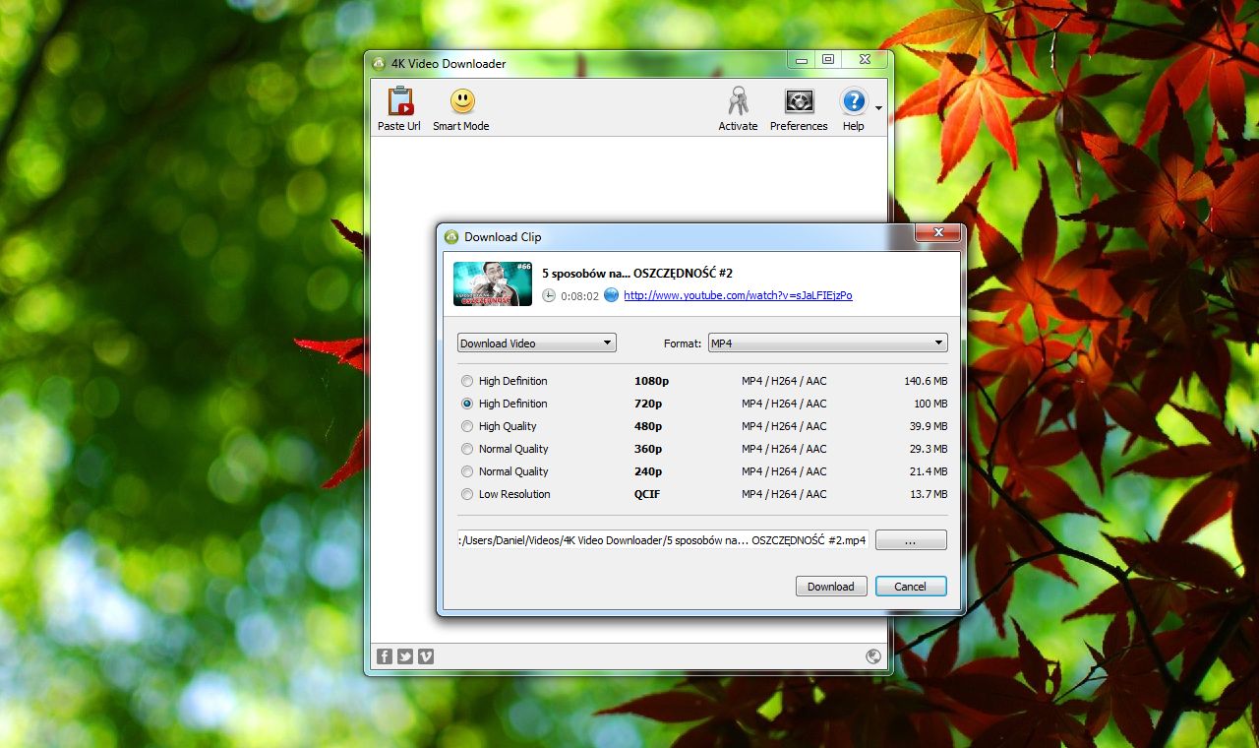Expand the Format MP4 dropdown
The image size is (1259, 748).
(827, 343)
